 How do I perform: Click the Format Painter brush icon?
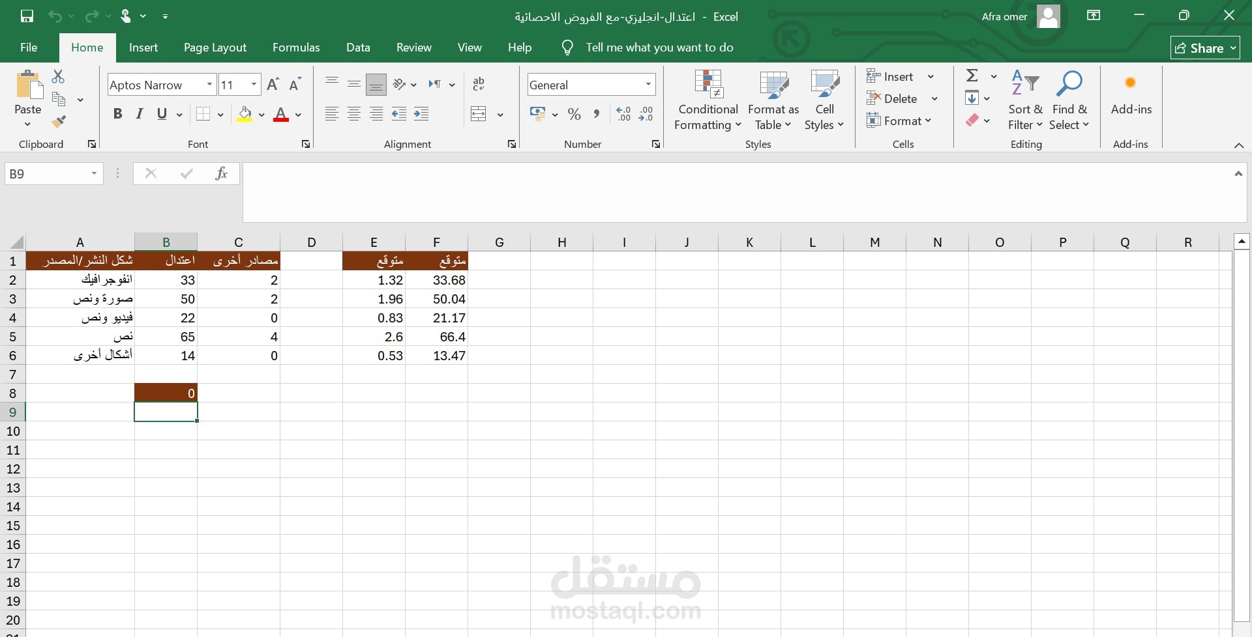[x=59, y=121]
